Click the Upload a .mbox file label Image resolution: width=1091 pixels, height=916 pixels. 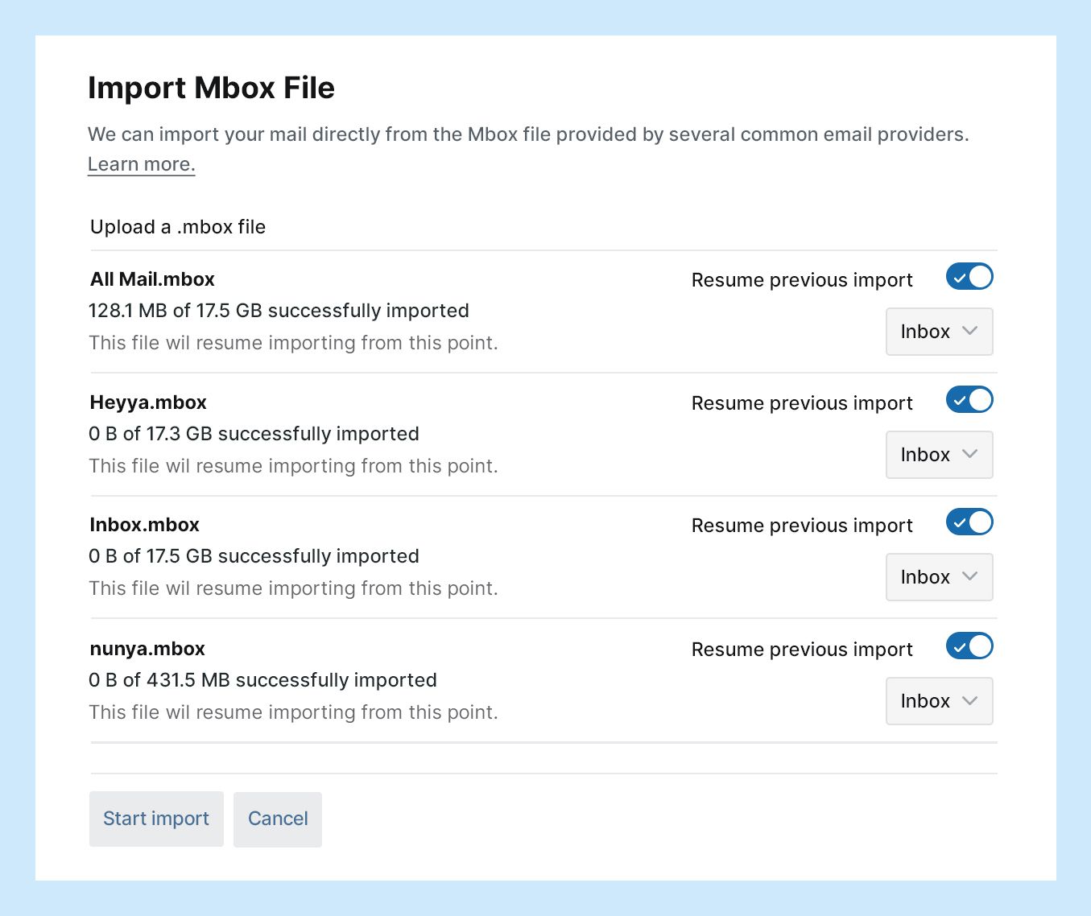coord(178,227)
